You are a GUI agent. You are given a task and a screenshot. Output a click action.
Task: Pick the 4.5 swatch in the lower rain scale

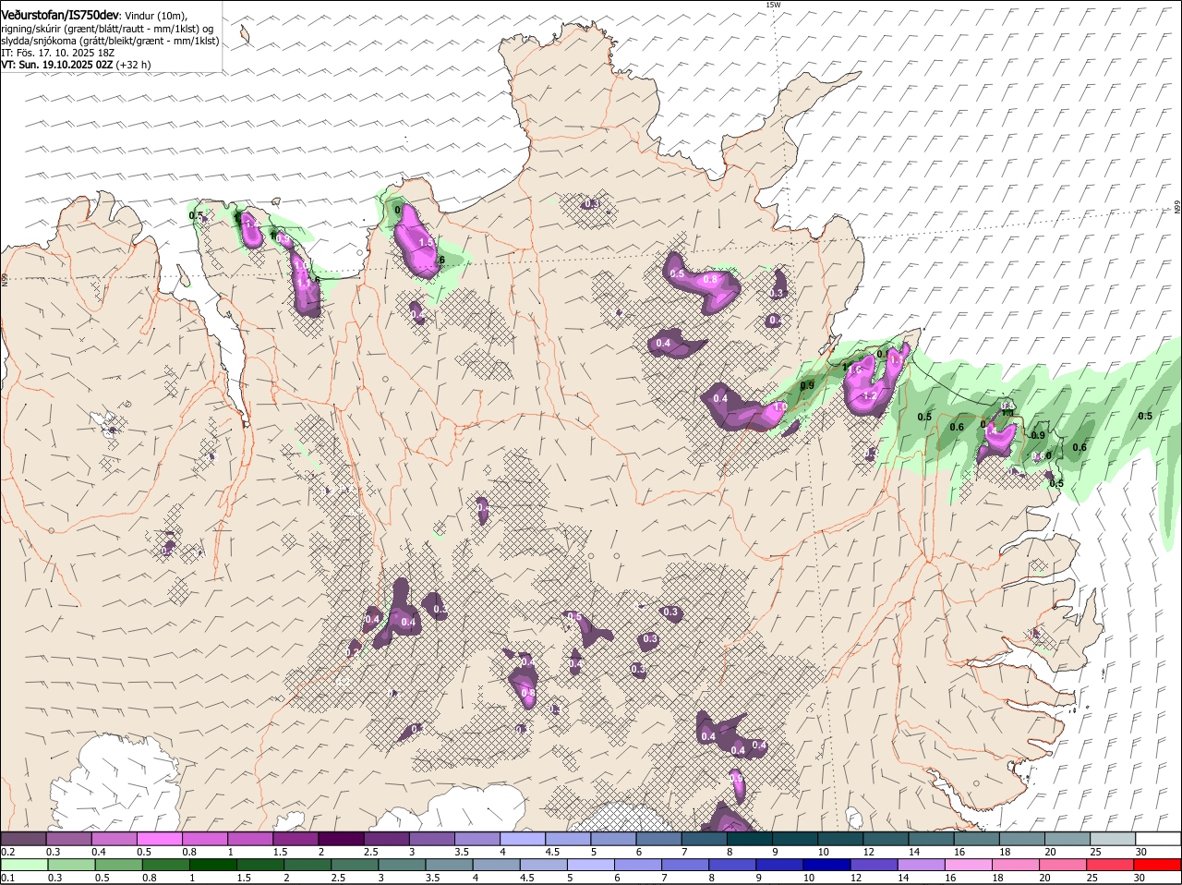coord(542,865)
